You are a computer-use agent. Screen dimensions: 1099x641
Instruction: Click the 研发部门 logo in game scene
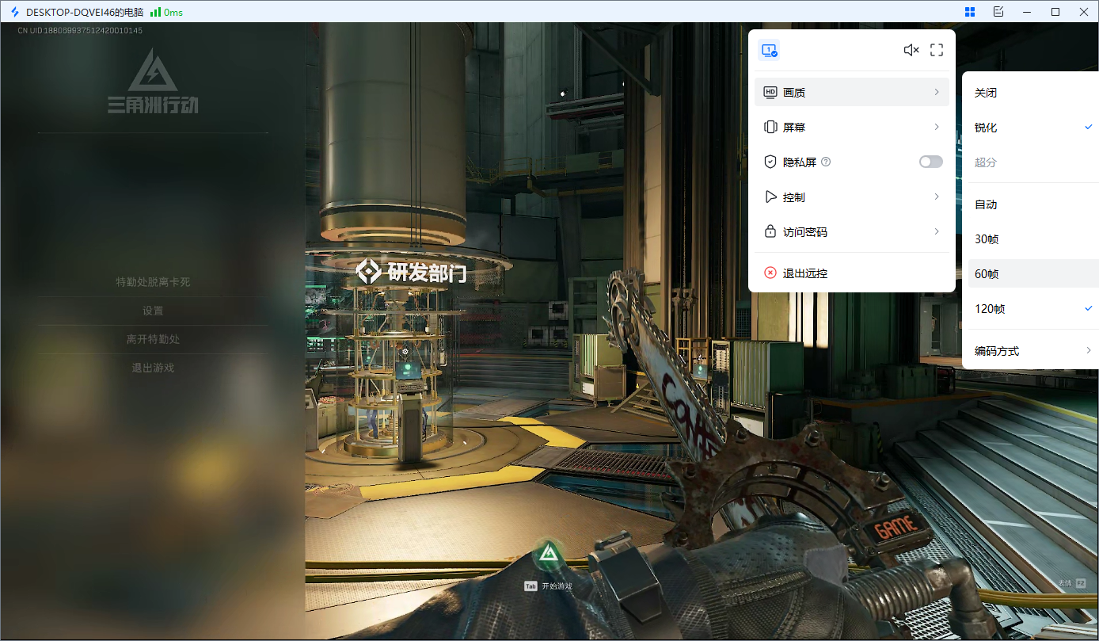click(x=368, y=272)
